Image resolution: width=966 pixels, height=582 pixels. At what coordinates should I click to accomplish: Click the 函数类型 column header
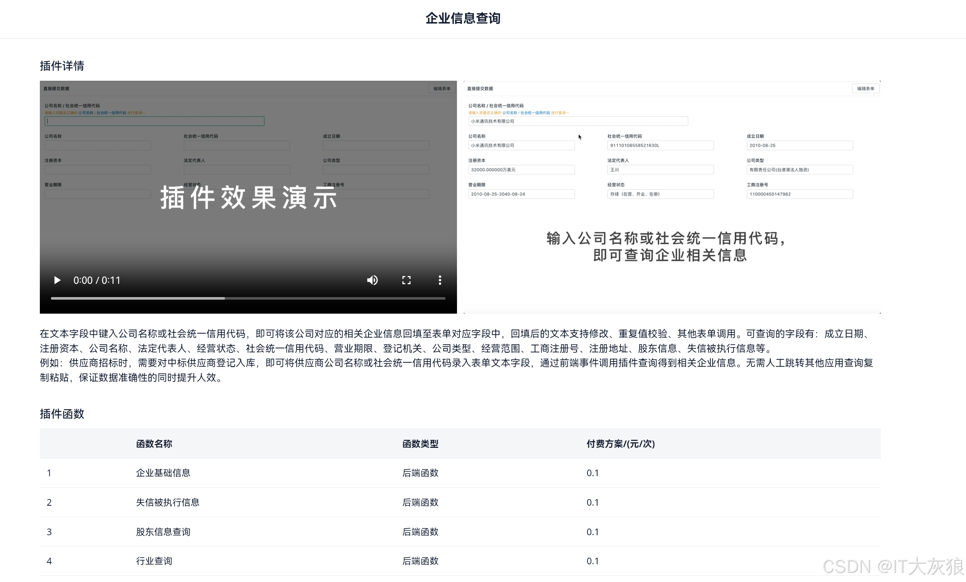point(420,444)
